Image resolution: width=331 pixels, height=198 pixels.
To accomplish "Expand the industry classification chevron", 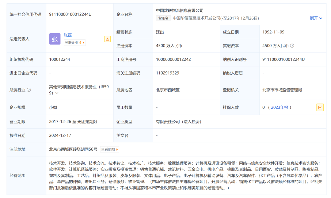I will [57, 93].
